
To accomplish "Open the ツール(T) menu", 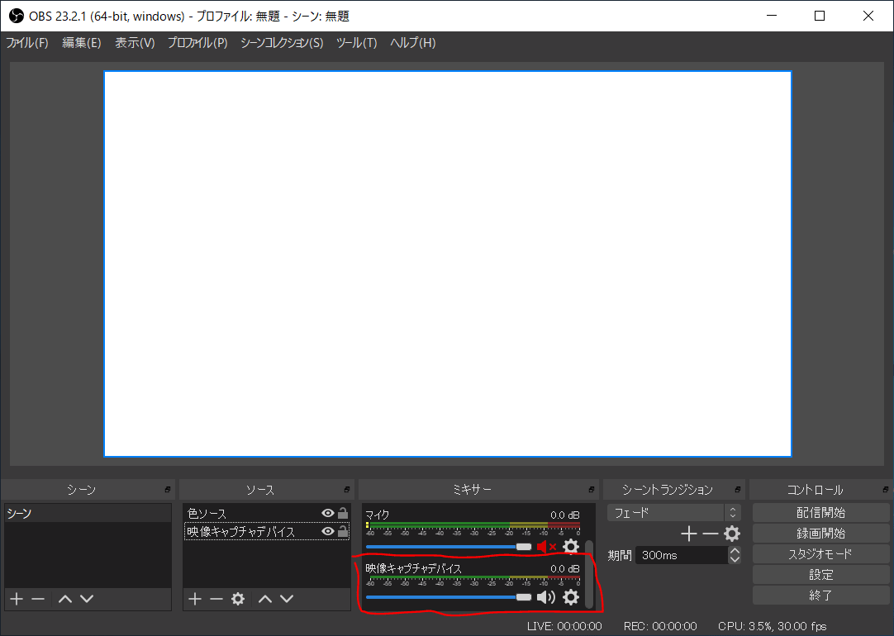I will 357,43.
